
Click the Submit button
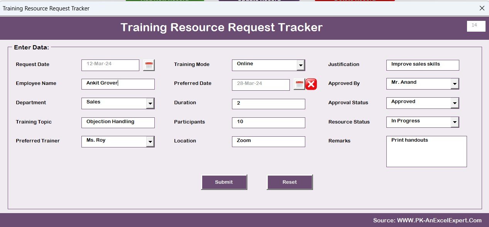click(x=224, y=182)
